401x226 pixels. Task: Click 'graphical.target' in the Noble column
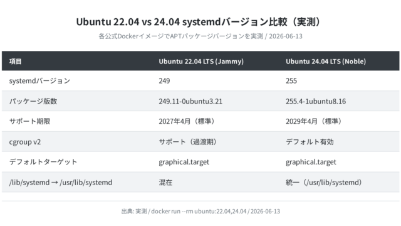311,162
